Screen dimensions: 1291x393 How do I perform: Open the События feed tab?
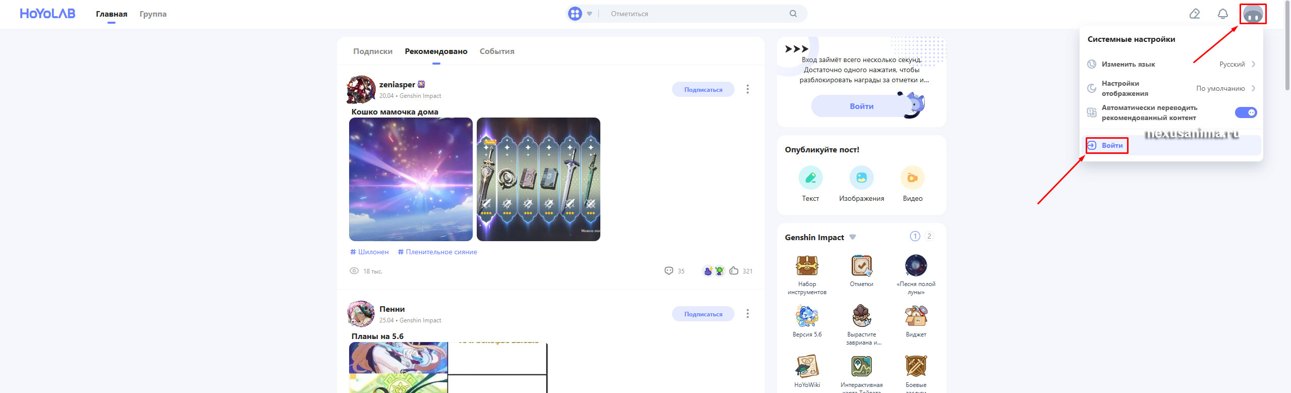(497, 51)
